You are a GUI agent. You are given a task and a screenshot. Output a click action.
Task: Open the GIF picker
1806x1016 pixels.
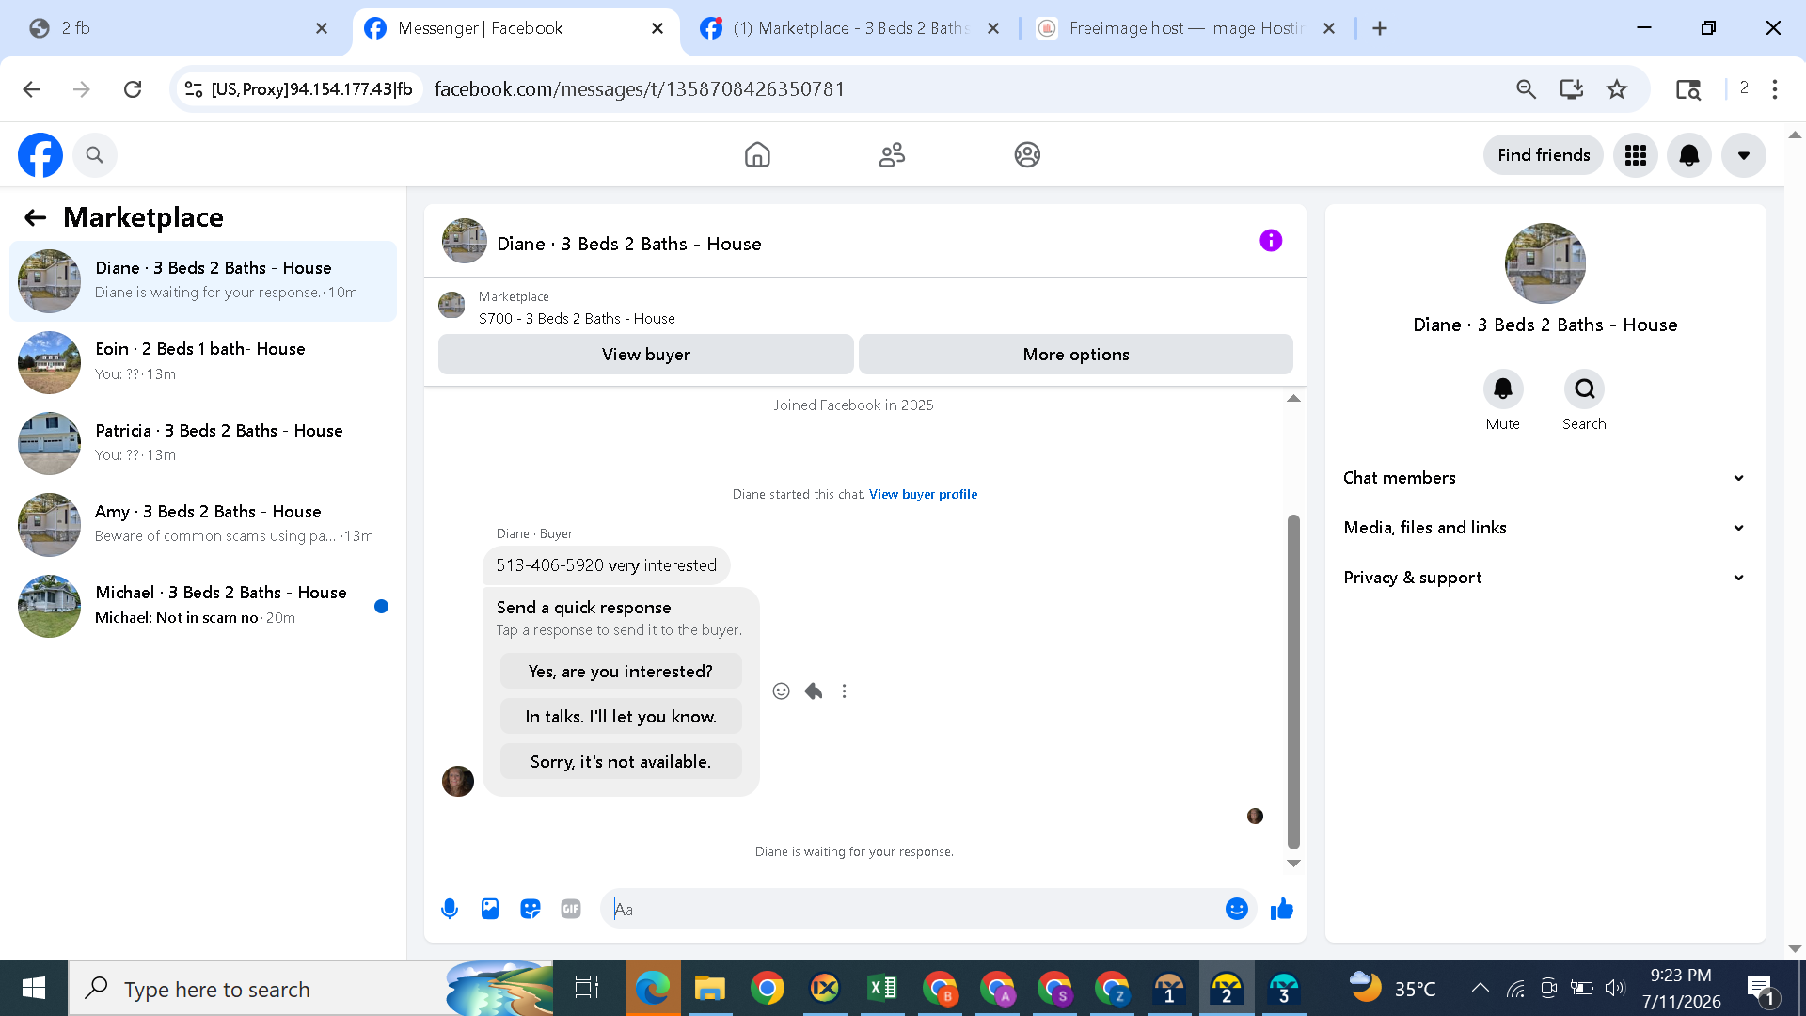[571, 909]
